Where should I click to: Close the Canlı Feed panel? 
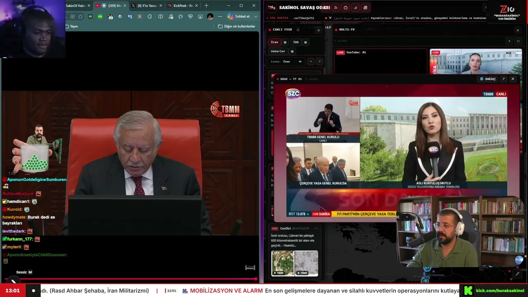pyautogui.click(x=318, y=30)
